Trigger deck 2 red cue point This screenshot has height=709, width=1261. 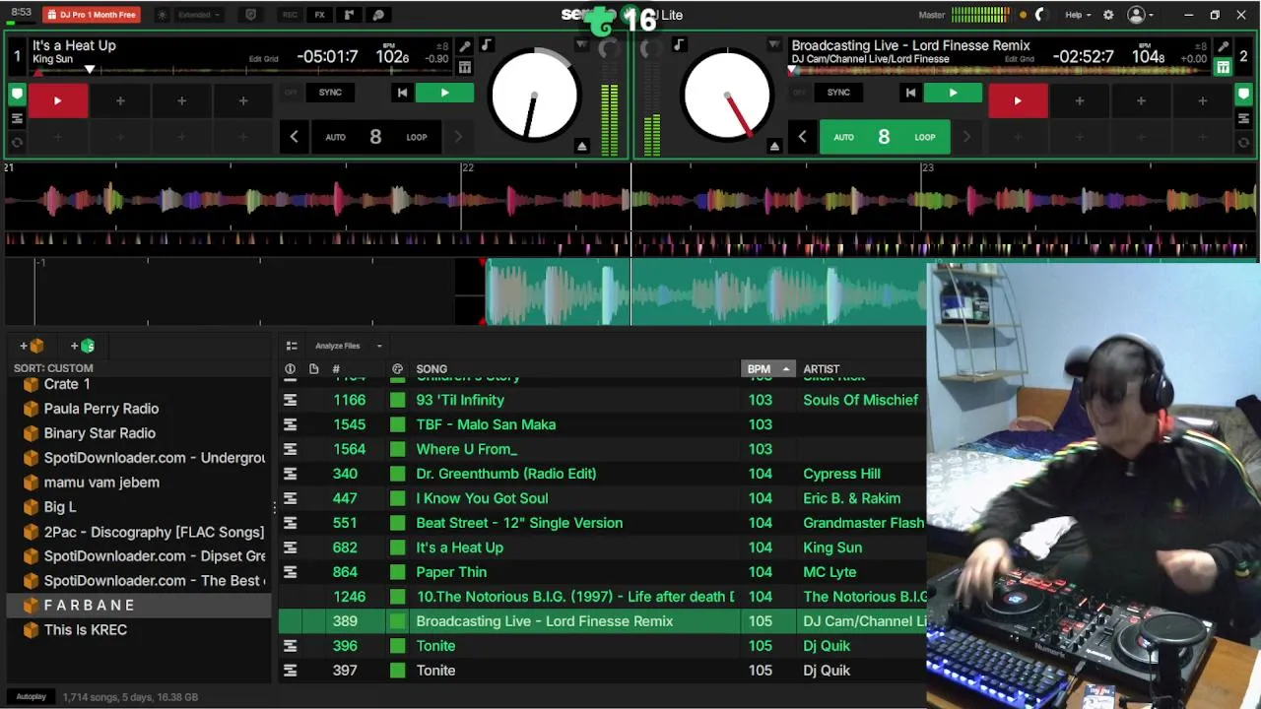point(1018,100)
